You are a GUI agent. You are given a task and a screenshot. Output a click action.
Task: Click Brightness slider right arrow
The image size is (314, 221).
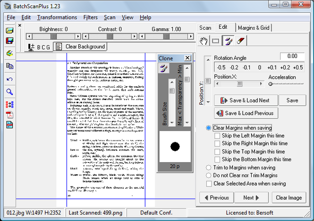(78, 36)
